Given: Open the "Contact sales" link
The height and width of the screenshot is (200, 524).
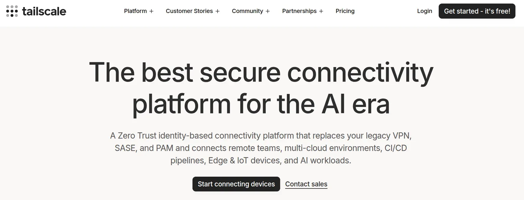Looking at the screenshot, I should point(306,184).
